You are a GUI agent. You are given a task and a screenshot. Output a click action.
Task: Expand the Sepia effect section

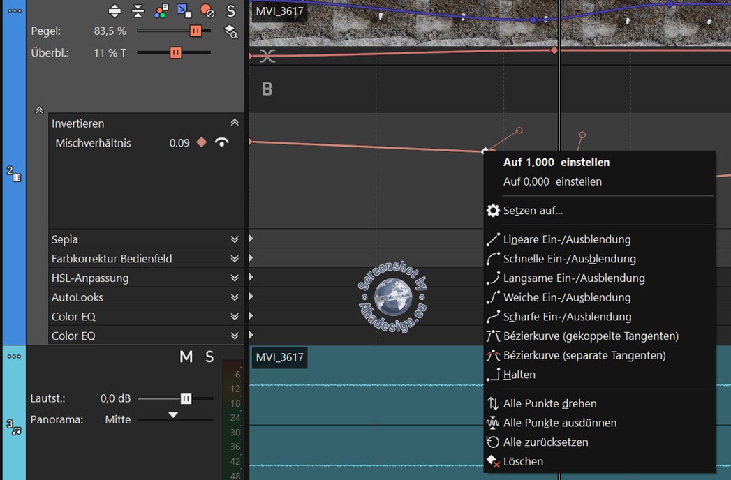coord(235,239)
